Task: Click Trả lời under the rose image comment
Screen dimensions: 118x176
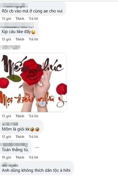Action: click(33, 116)
